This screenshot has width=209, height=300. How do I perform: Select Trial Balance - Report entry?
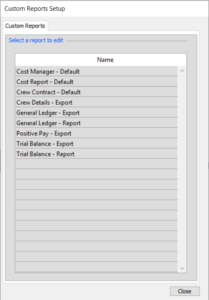point(96,154)
